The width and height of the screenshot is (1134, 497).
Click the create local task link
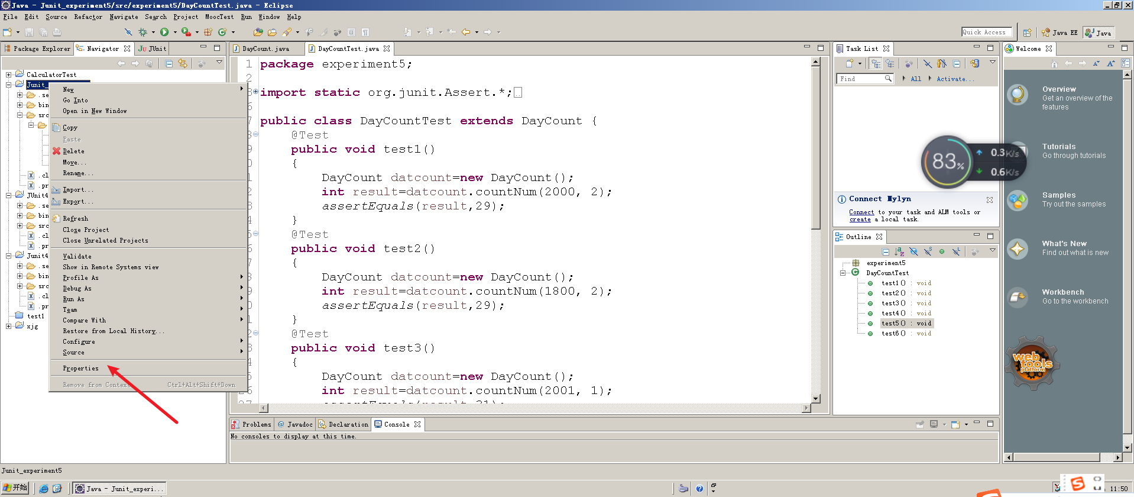click(x=860, y=219)
